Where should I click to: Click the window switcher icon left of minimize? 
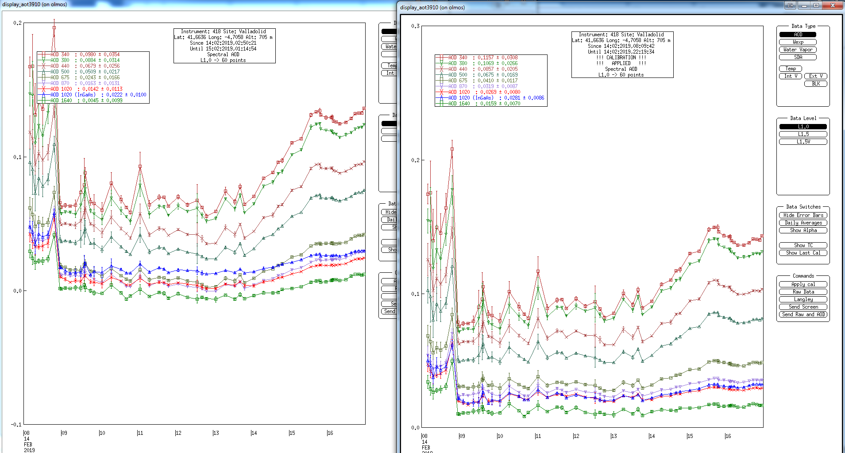coord(791,5)
